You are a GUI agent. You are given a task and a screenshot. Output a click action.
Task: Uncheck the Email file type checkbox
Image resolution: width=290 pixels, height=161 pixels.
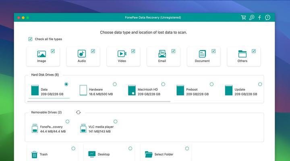coord(173,51)
